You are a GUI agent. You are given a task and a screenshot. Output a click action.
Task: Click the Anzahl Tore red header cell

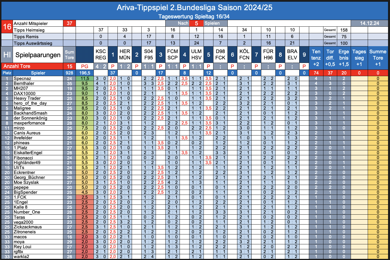32,66
